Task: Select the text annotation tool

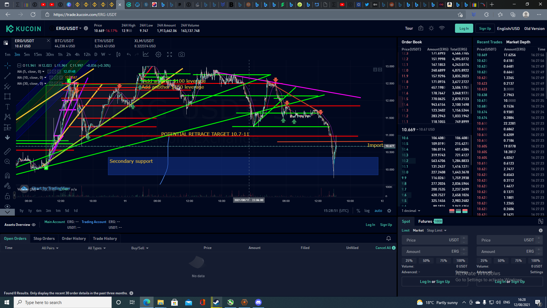Action: point(7,107)
